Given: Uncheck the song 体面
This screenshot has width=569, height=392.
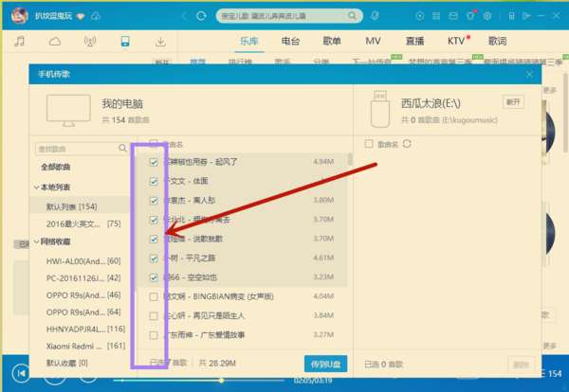Looking at the screenshot, I should [x=154, y=181].
